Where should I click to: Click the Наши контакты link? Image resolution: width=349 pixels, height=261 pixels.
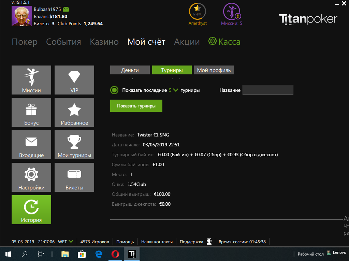click(157, 242)
